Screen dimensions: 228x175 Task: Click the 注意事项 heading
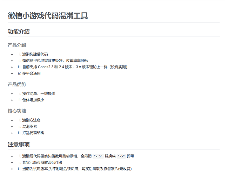coord(19,145)
